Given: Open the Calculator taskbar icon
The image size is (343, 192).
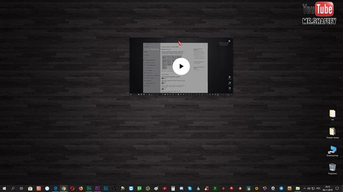Looking at the screenshot, I should [x=173, y=188].
